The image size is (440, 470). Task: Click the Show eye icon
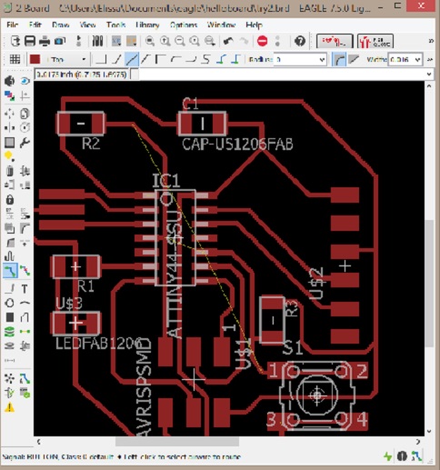coord(25,81)
